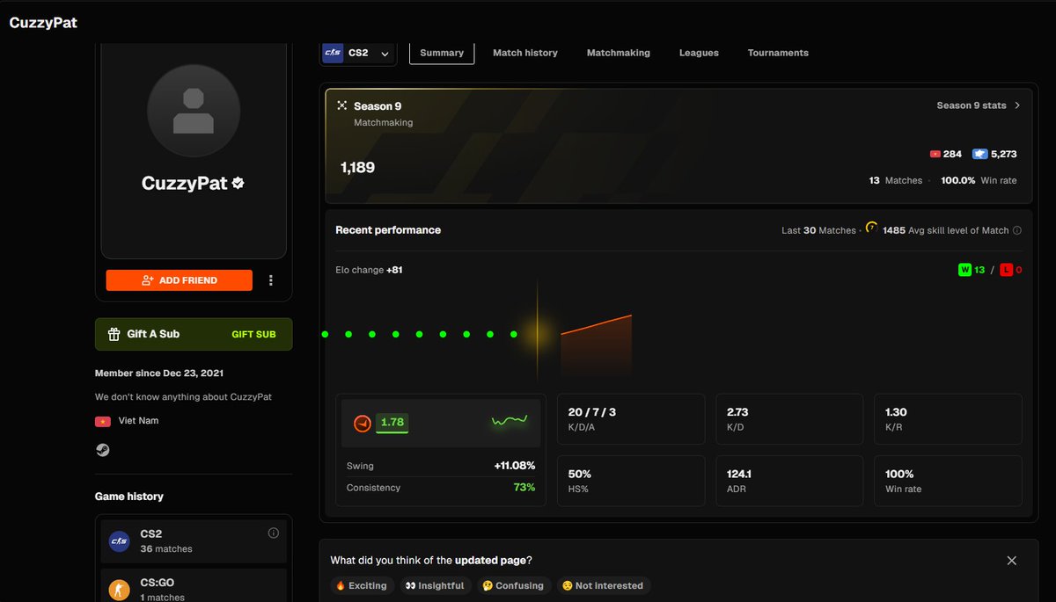The height and width of the screenshot is (602, 1056).
Task: Dismiss the updated page feedback banner
Action: click(1012, 561)
